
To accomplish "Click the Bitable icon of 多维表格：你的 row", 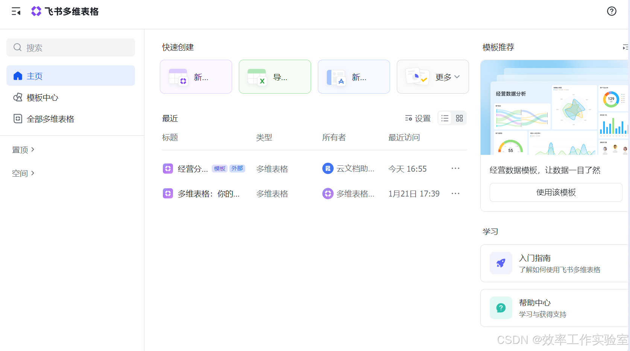I will [x=168, y=194].
